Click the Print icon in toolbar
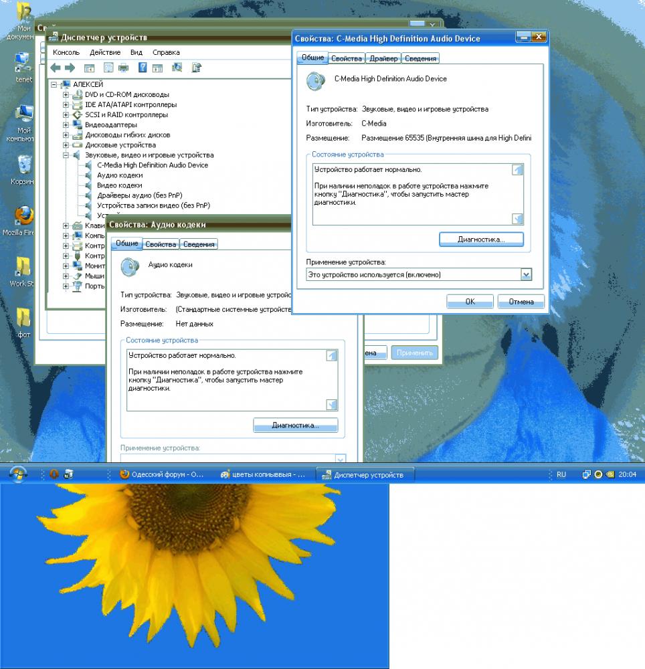Screen dimensions: 645x669 tap(123, 68)
